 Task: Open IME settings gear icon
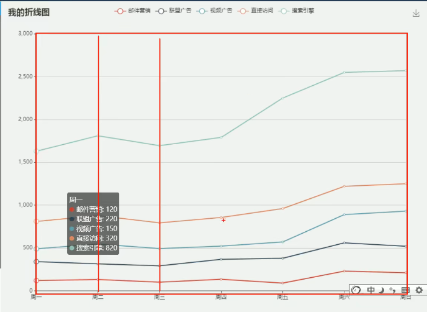tap(419, 290)
